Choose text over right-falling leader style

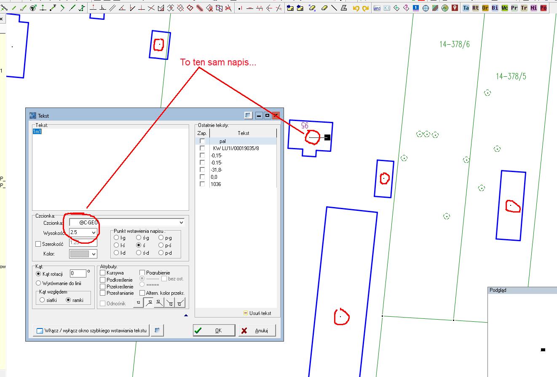coord(159,303)
